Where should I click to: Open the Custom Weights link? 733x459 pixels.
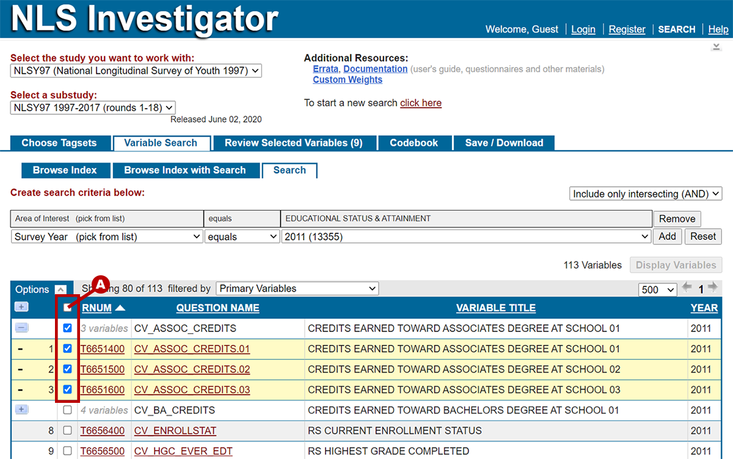(348, 80)
